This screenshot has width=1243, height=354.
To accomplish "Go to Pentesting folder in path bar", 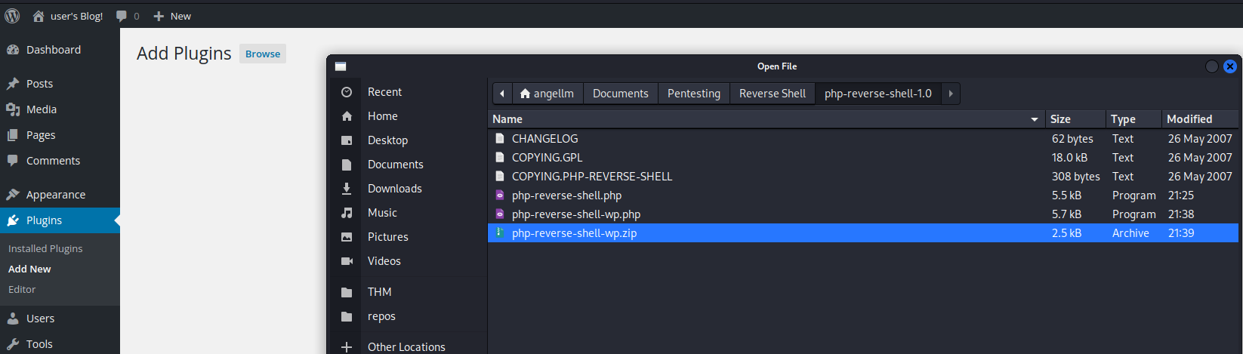I will click(x=694, y=94).
